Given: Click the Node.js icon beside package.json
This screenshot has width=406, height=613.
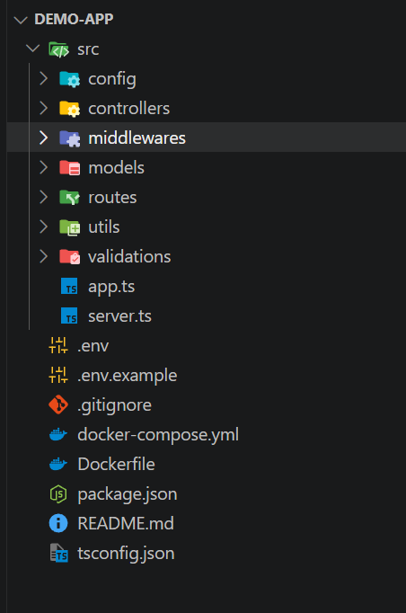Looking at the screenshot, I should (58, 494).
